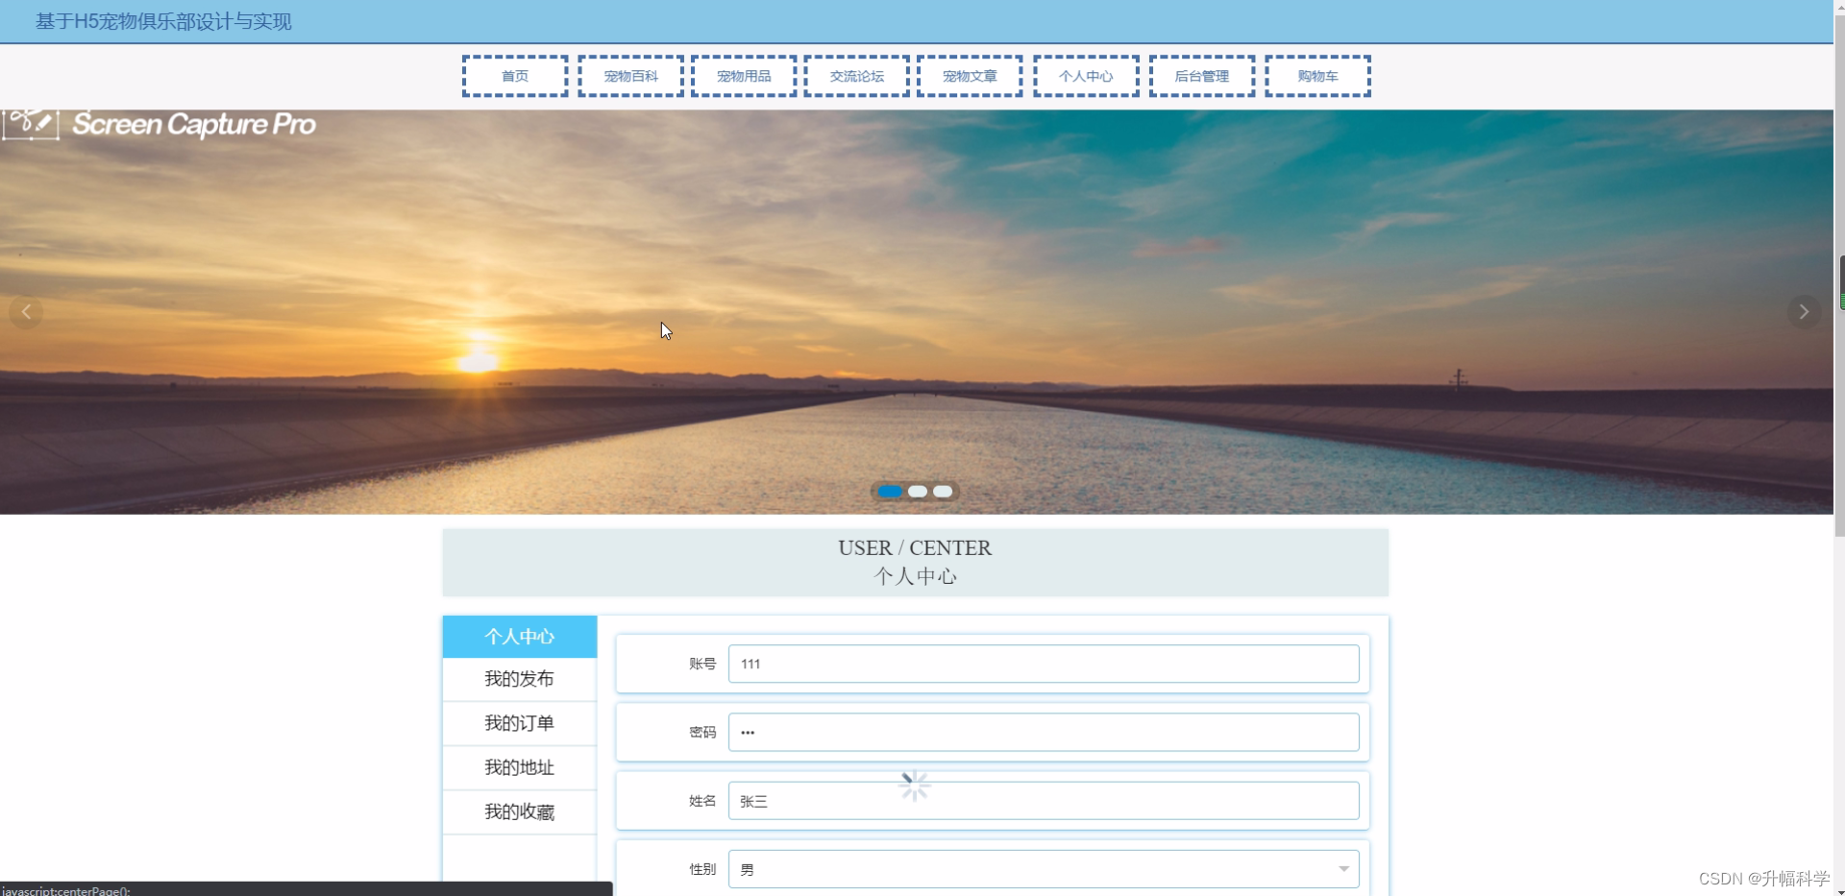Open the 宠物用品 navigation tab

click(742, 76)
